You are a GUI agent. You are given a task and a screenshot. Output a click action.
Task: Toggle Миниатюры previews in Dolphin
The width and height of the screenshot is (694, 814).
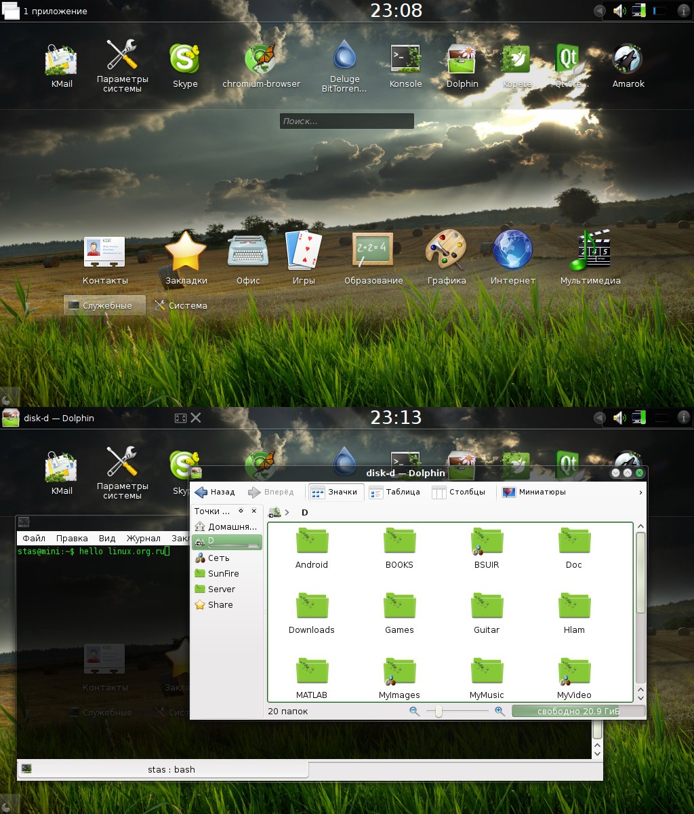click(534, 492)
